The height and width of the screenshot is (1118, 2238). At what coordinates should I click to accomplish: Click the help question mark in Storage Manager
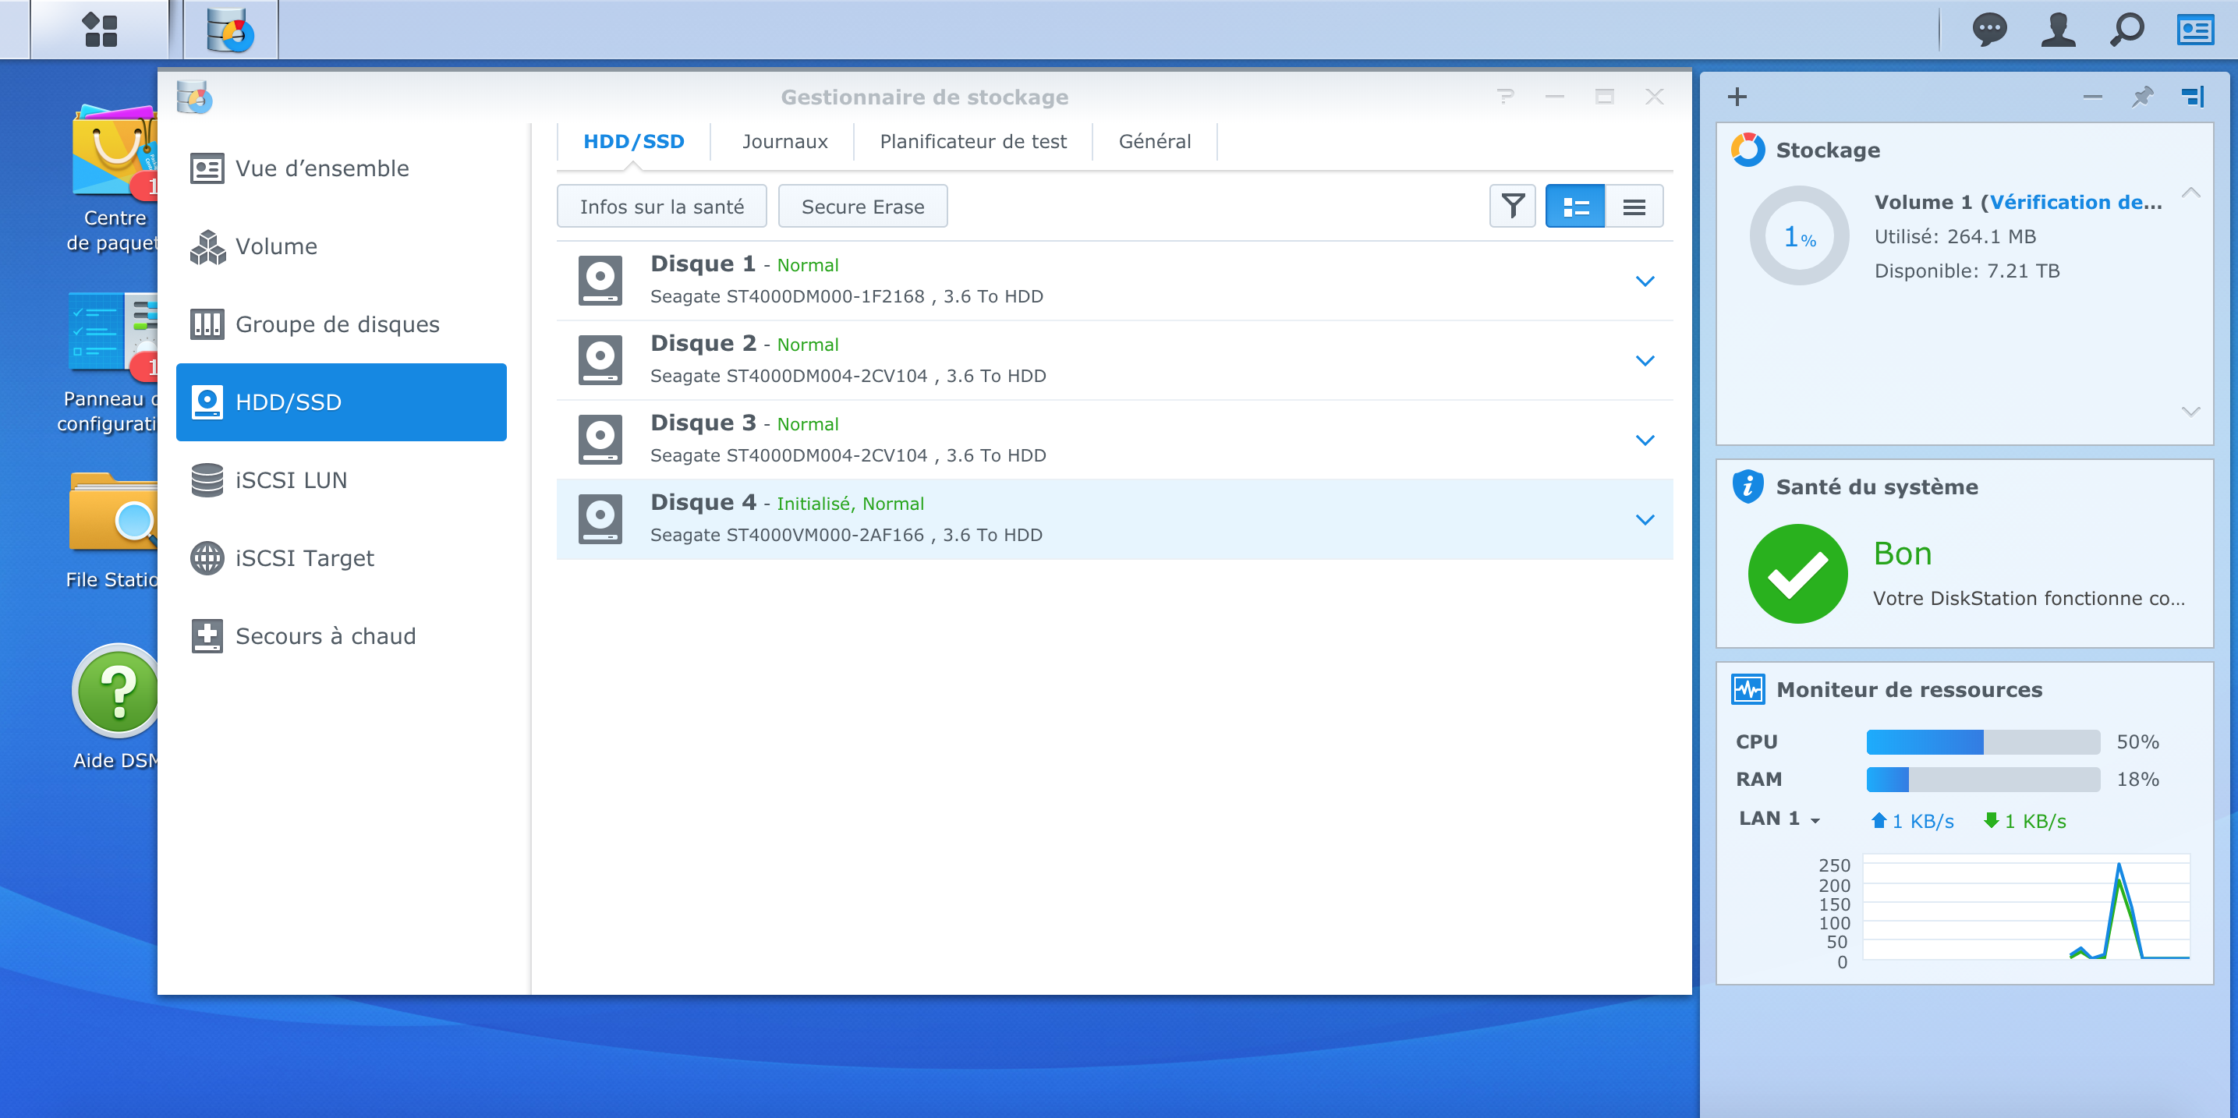(x=1506, y=97)
